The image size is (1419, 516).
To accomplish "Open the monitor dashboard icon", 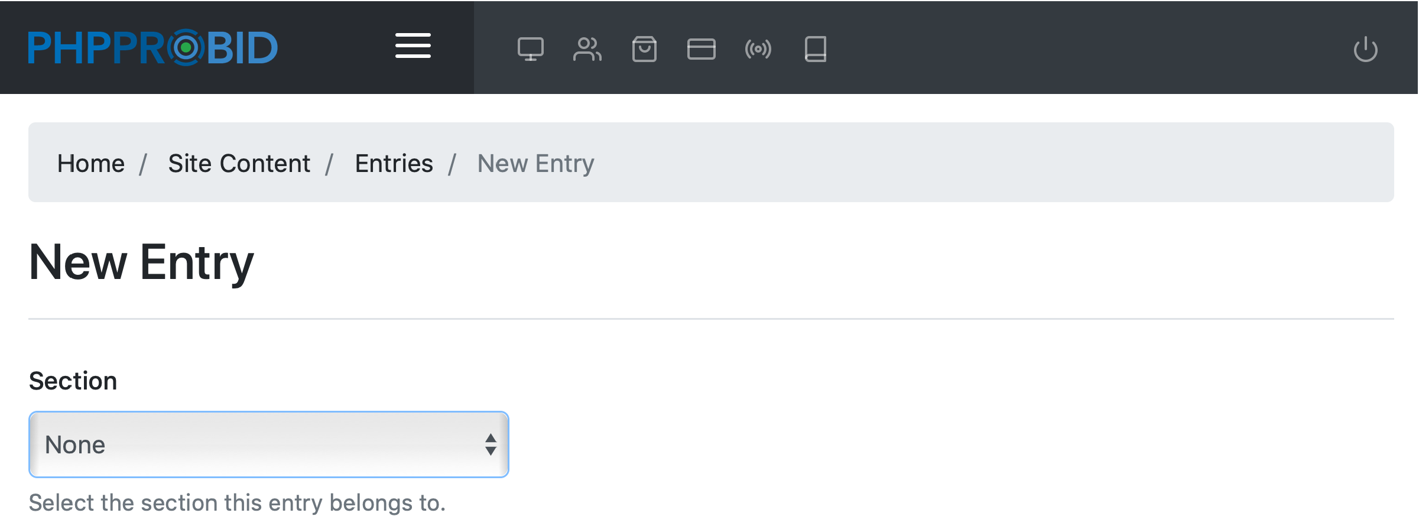I will tap(530, 49).
